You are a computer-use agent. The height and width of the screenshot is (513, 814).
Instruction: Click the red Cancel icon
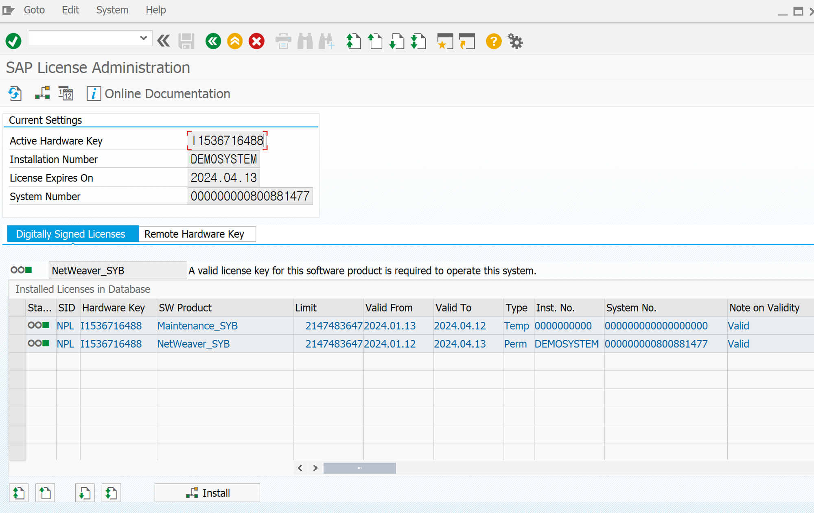point(256,41)
